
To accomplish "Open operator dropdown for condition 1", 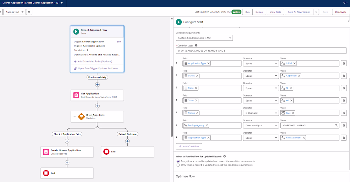I will click(261, 63).
